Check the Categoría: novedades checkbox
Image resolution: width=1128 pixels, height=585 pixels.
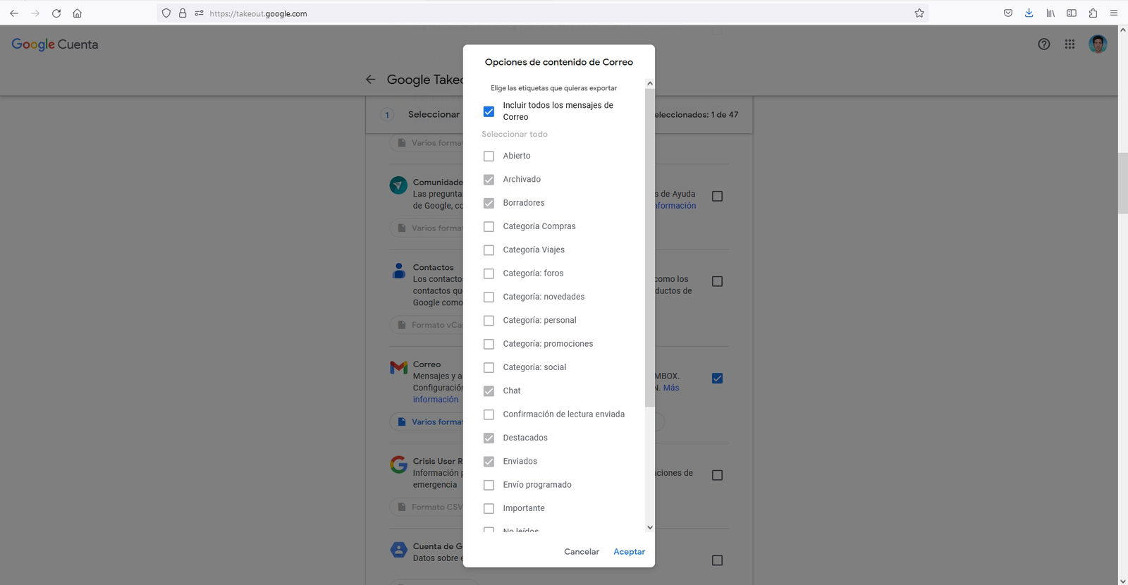tap(489, 297)
